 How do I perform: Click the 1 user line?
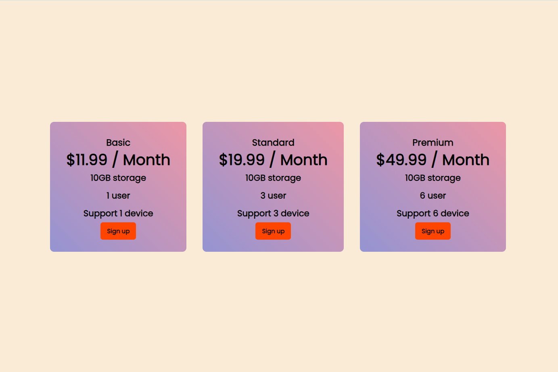[118, 196]
